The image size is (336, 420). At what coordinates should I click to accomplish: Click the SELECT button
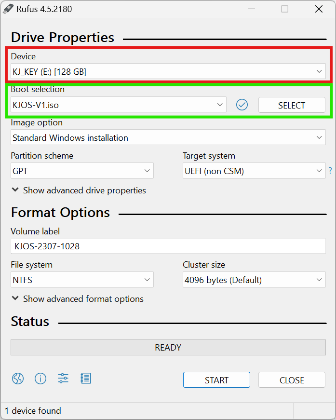click(292, 105)
